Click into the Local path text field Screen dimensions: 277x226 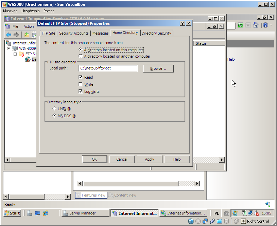[x=108, y=68]
